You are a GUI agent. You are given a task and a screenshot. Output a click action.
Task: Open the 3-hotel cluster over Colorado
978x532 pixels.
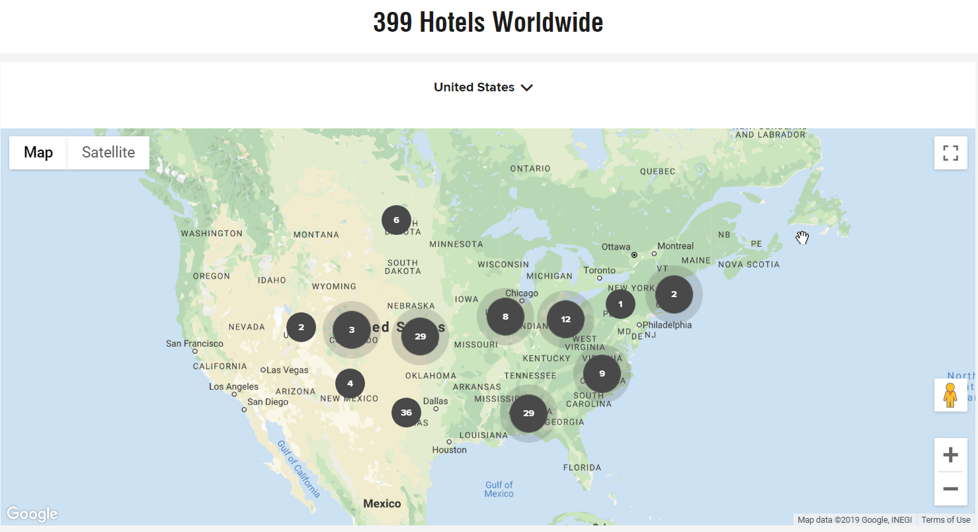tap(351, 330)
